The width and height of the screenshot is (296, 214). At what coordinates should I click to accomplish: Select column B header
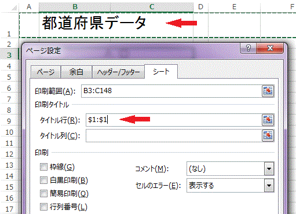click(x=75, y=7)
